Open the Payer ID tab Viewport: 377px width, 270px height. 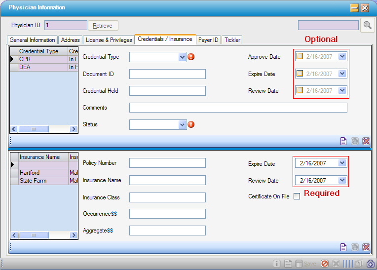coord(208,40)
